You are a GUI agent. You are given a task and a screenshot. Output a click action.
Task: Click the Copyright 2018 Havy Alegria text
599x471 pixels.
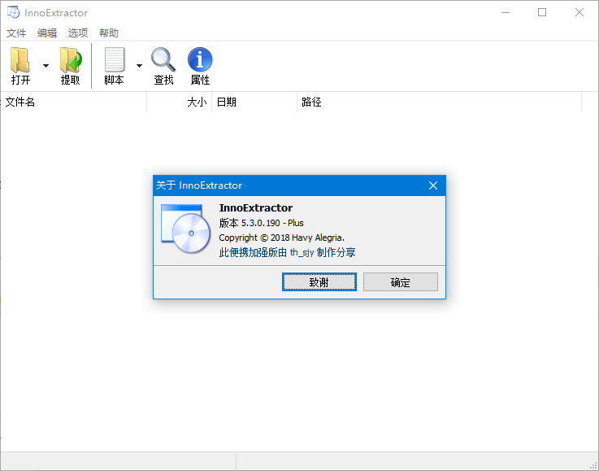coord(281,238)
